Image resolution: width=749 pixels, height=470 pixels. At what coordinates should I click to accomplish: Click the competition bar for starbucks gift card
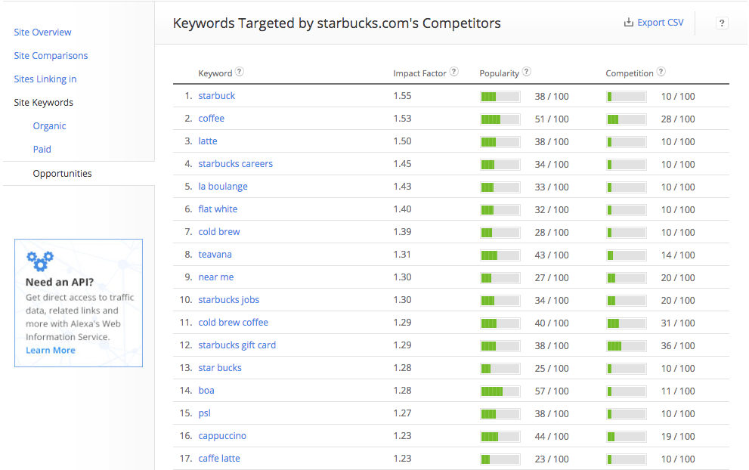coord(627,346)
